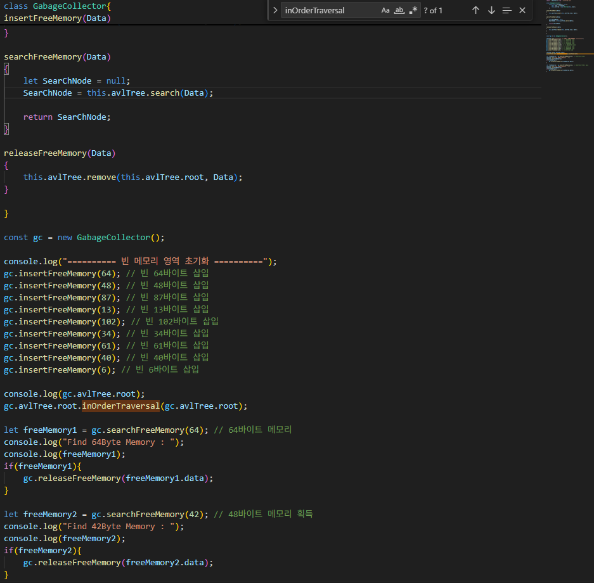Click the 'console.log(freeMemory2);' line

(65, 539)
